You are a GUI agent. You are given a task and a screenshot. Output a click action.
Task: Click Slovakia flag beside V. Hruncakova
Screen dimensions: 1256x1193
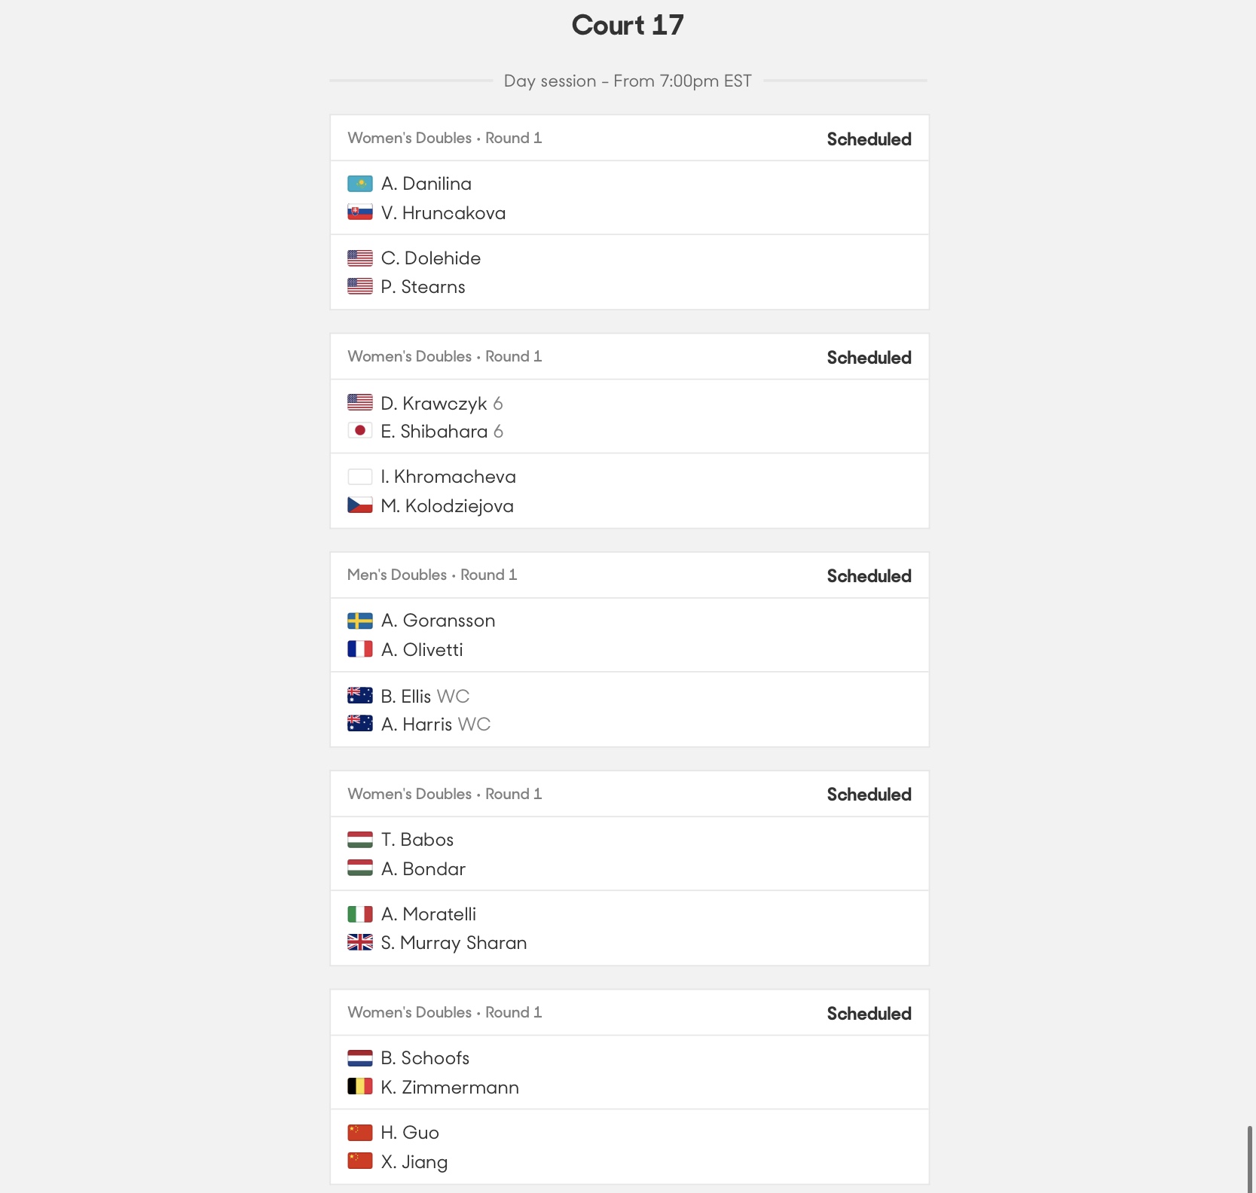pyautogui.click(x=359, y=212)
